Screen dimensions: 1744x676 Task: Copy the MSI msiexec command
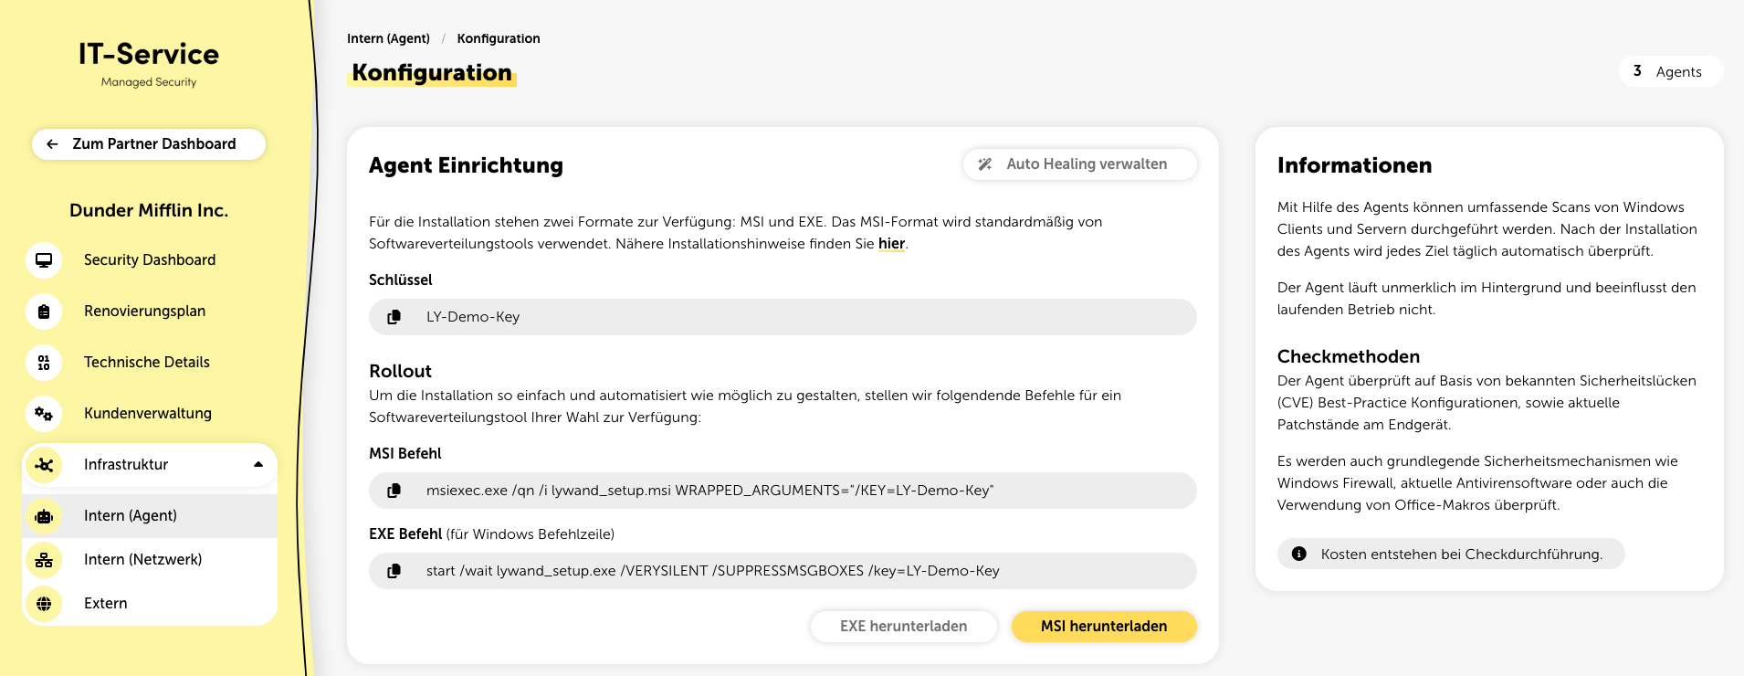click(x=394, y=491)
